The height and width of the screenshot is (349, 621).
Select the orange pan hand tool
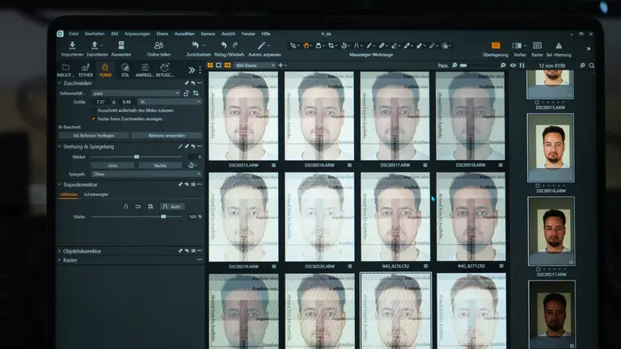click(x=306, y=46)
